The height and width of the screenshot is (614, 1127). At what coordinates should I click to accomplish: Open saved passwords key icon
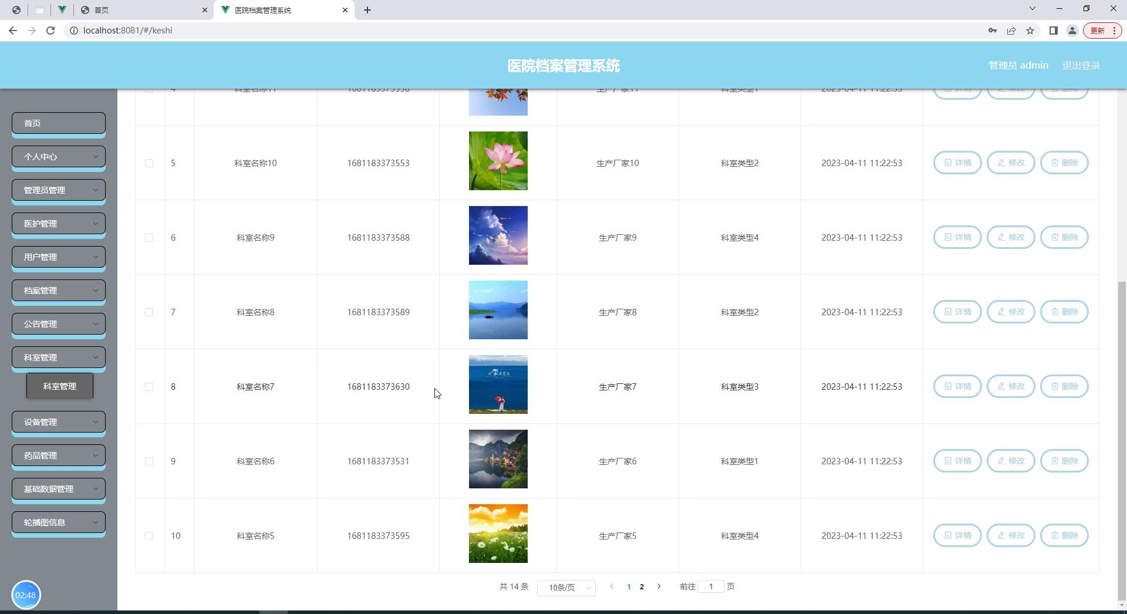pyautogui.click(x=993, y=31)
